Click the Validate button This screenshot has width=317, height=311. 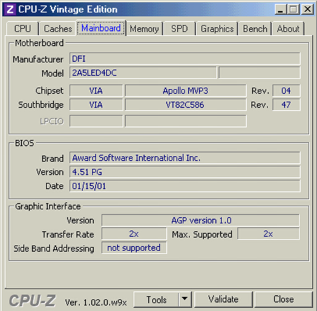[223, 299]
